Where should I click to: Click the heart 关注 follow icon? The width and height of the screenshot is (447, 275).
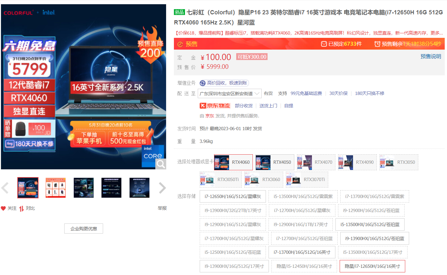pos(3,208)
